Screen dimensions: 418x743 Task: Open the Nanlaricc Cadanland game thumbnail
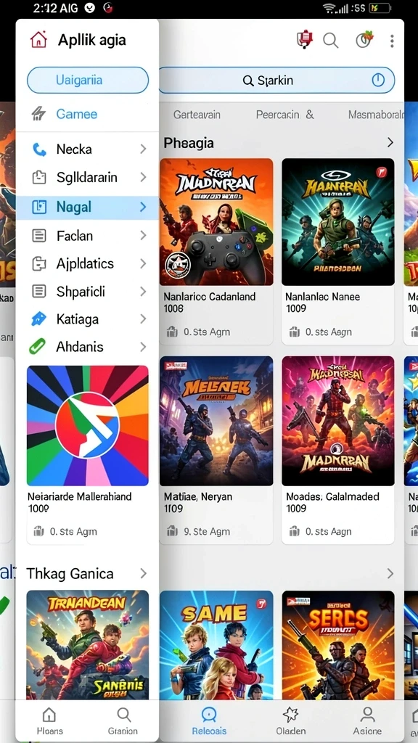(216, 222)
